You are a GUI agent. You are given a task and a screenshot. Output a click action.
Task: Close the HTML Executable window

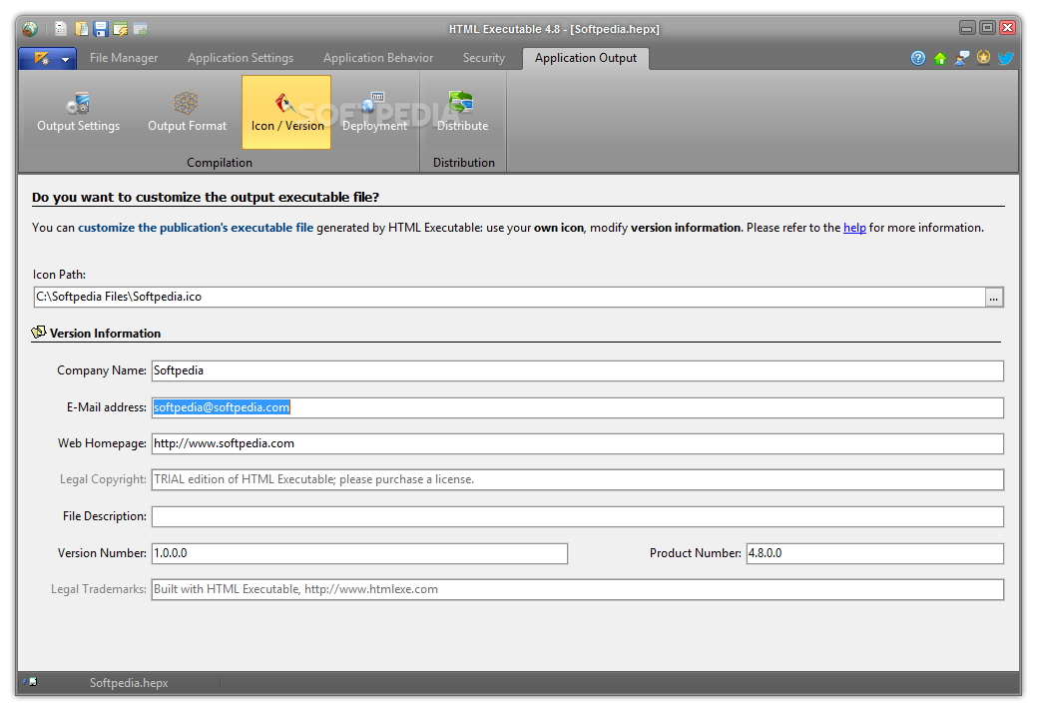(1007, 28)
